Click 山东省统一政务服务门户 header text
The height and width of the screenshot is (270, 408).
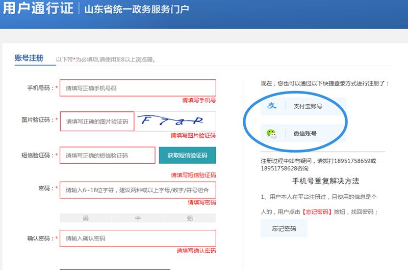tap(137, 9)
